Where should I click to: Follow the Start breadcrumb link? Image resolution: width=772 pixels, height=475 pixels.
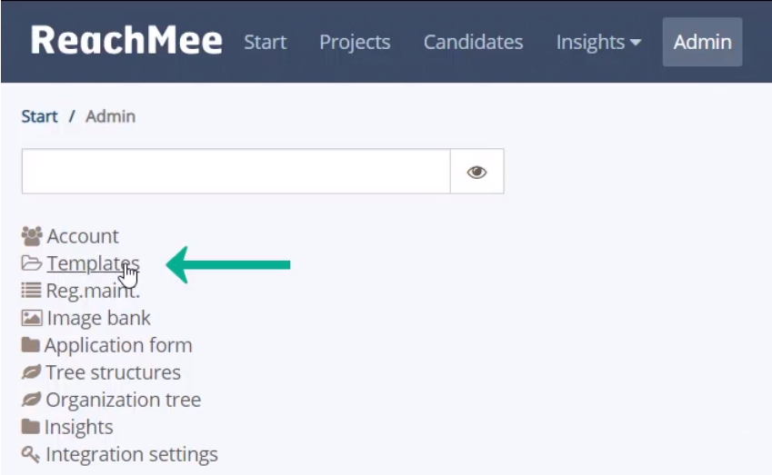[39, 116]
